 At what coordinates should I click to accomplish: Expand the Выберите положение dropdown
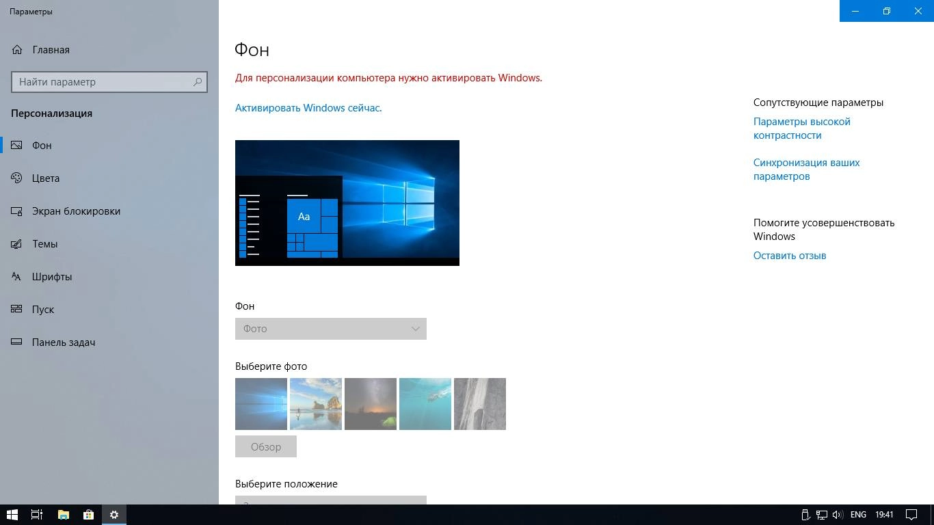(x=331, y=500)
